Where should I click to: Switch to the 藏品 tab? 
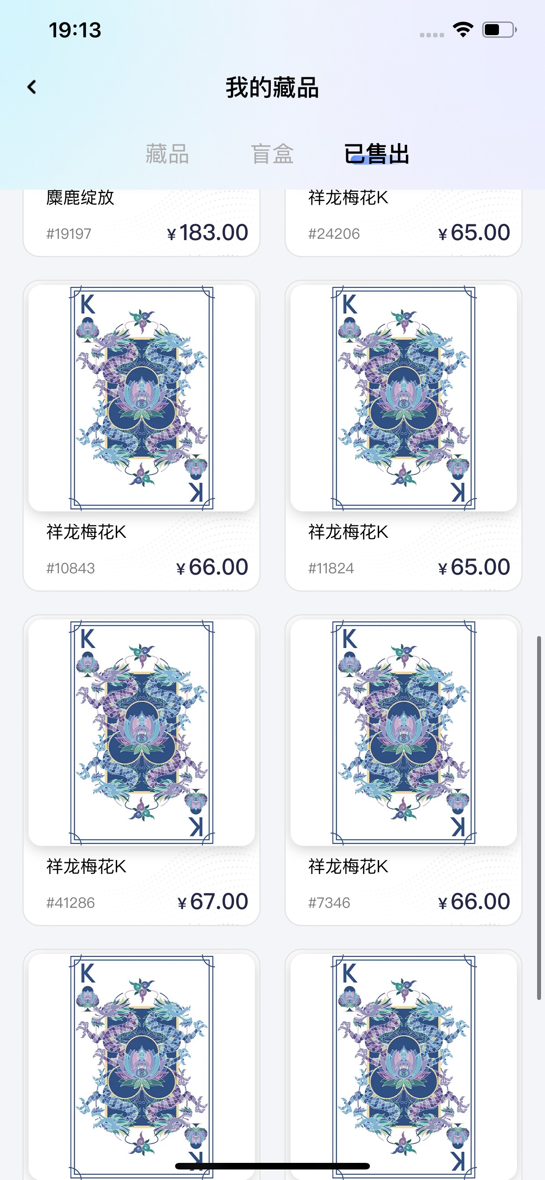coord(167,154)
